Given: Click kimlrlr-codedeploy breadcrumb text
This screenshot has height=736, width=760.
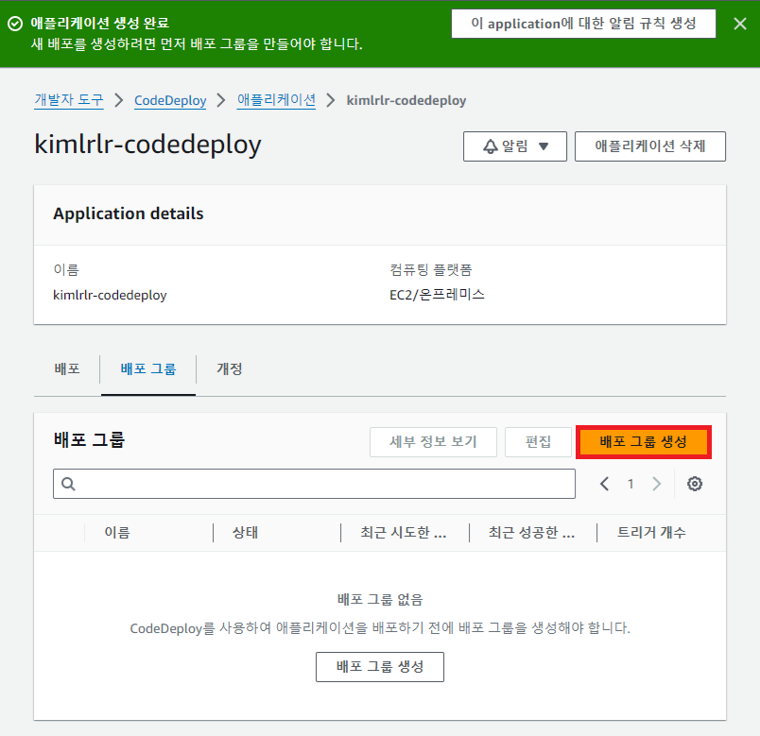Looking at the screenshot, I should coord(406,100).
